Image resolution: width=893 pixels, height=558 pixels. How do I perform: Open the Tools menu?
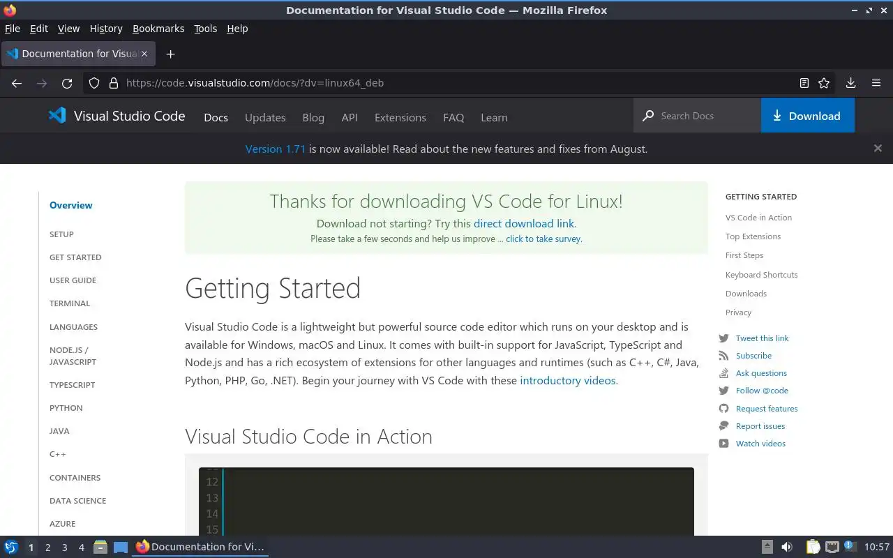click(206, 29)
